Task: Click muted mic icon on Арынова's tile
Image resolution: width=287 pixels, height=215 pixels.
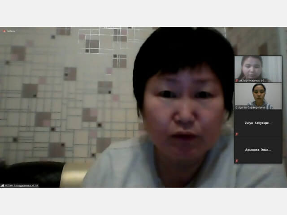Action: 237,161
